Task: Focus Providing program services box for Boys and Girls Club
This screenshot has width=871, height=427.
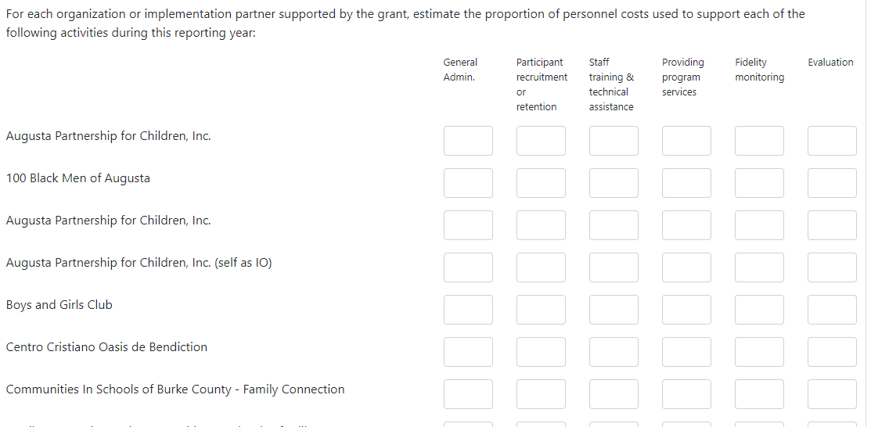Action: pos(686,310)
